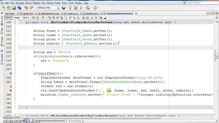Click the Debug Project icon
219x123 pixels.
coord(88,8)
